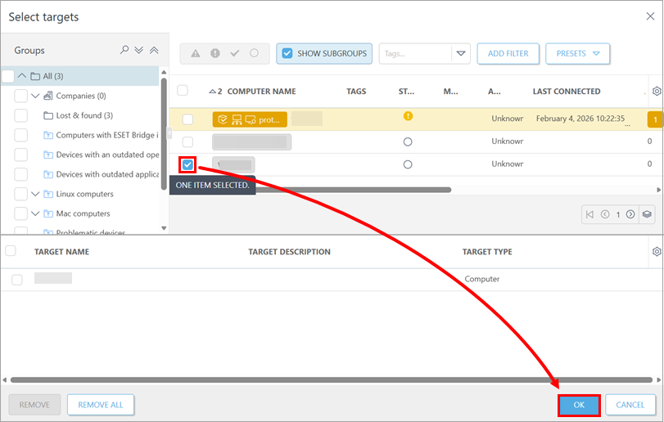Open the Tags dropdown arrow

[x=461, y=53]
